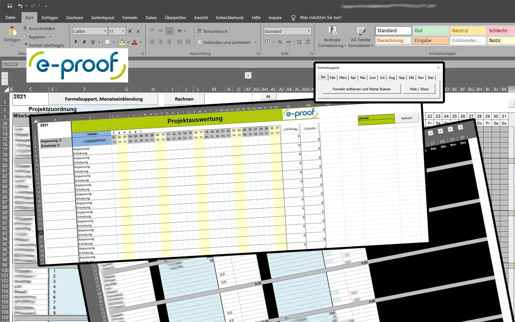Click the Refresh button in Projektauswertung
Image resolution: width=515 pixels, height=322 pixels.
(407, 118)
